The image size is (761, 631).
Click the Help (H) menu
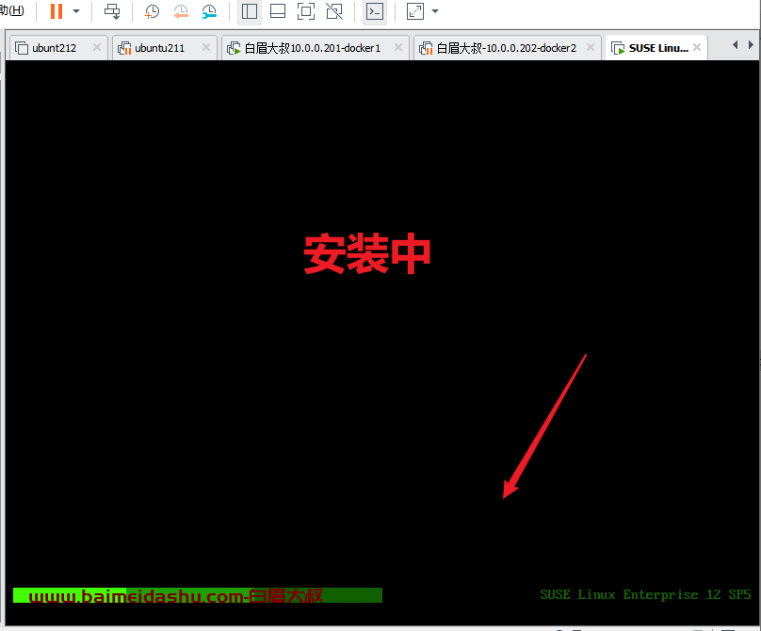(x=11, y=10)
